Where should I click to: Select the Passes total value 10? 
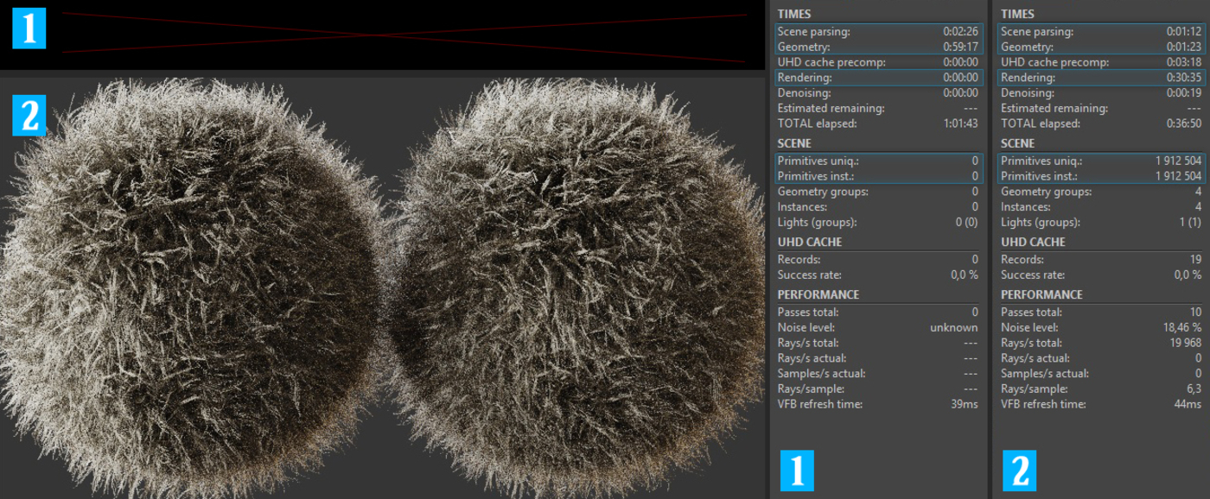coord(1195,313)
